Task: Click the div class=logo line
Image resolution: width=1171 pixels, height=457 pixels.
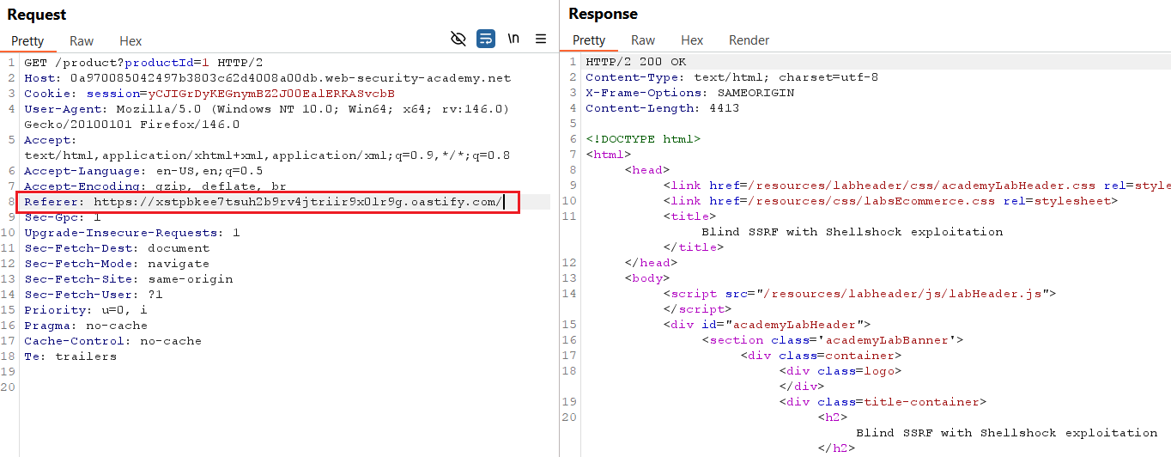Action: pyautogui.click(x=840, y=371)
